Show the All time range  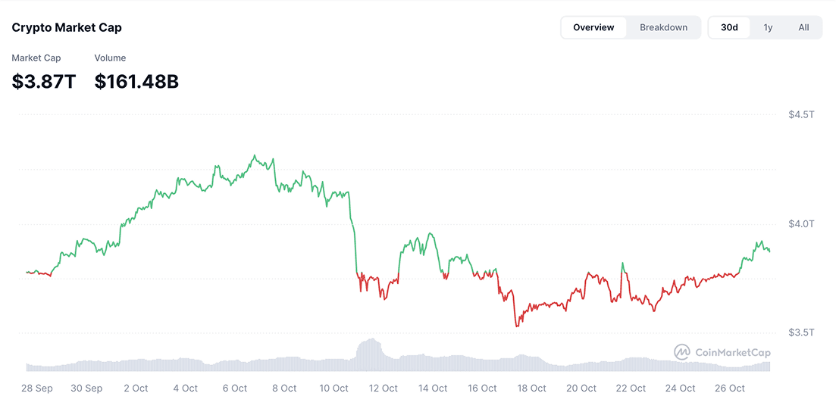click(x=803, y=27)
